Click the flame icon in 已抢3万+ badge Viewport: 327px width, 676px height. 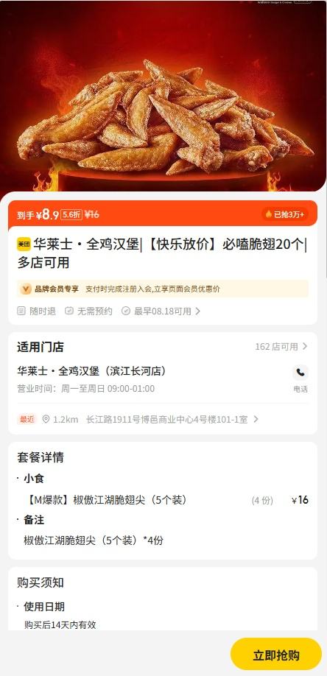tap(268, 214)
